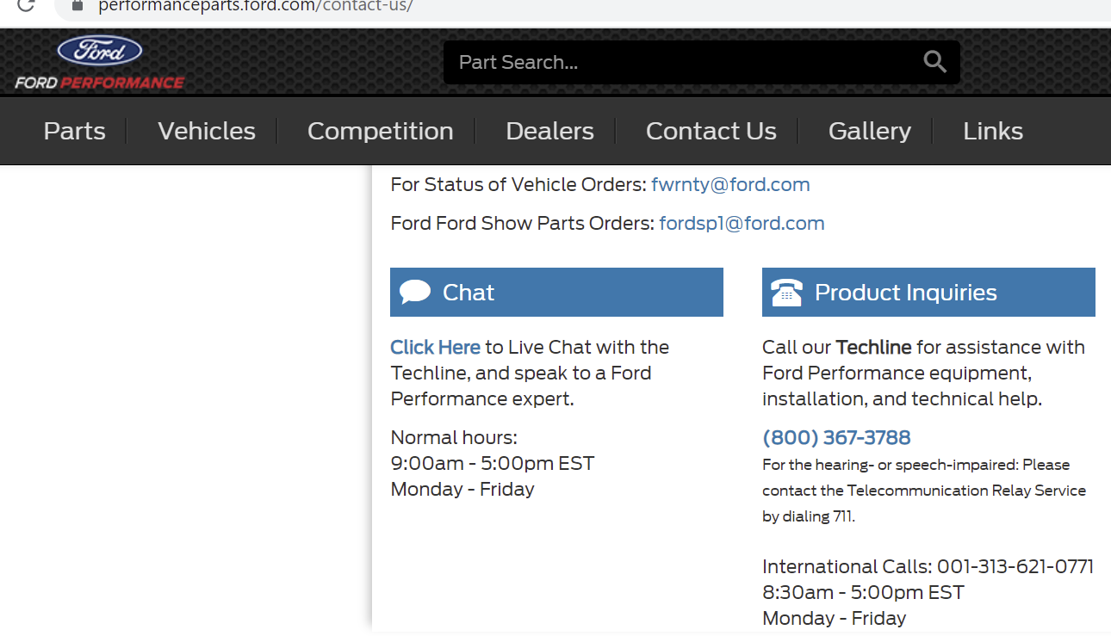Click the fwrnty@ford.com email link
1111x636 pixels.
(729, 184)
